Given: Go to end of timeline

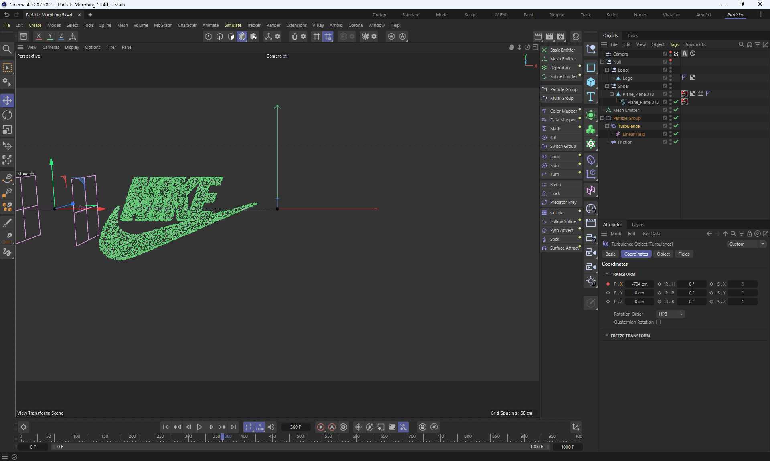Looking at the screenshot, I should (233, 427).
